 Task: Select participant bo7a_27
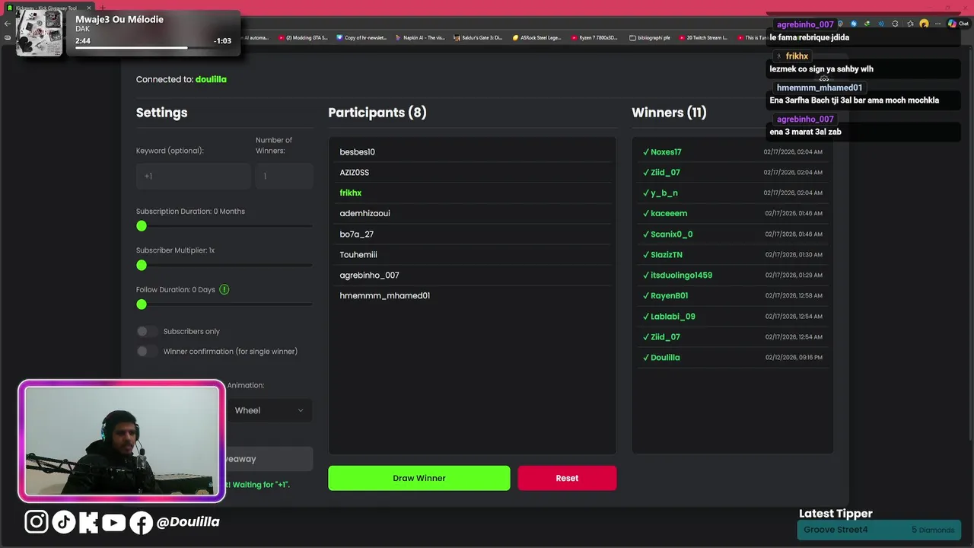point(472,234)
